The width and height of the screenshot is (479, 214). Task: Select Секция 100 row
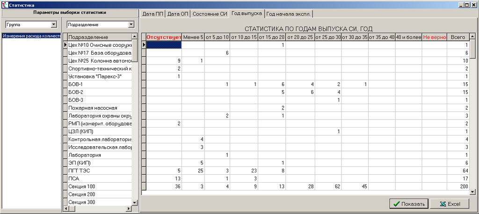pyautogui.click(x=99, y=186)
